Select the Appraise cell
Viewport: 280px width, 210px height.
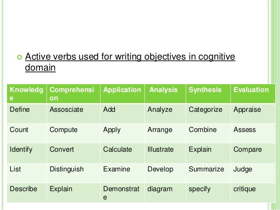click(253, 113)
